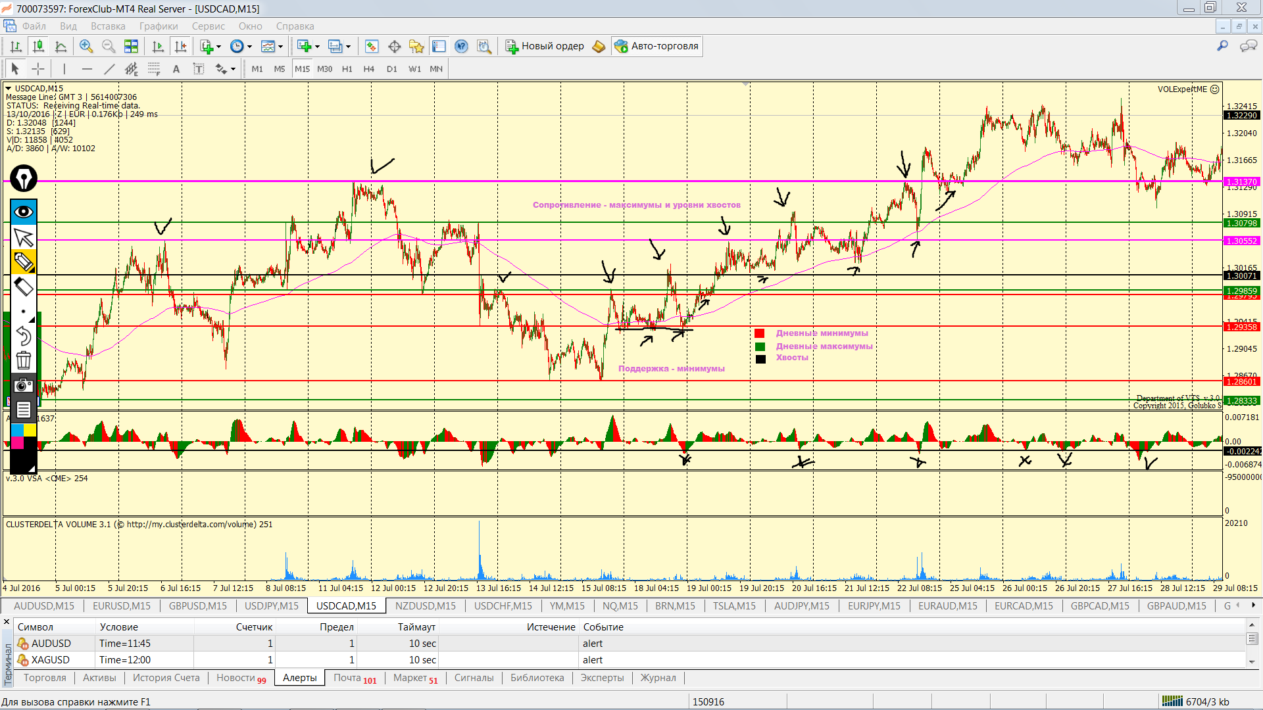This screenshot has width=1263, height=710.
Task: Select the horizontal line drawing tool
Action: (87, 68)
